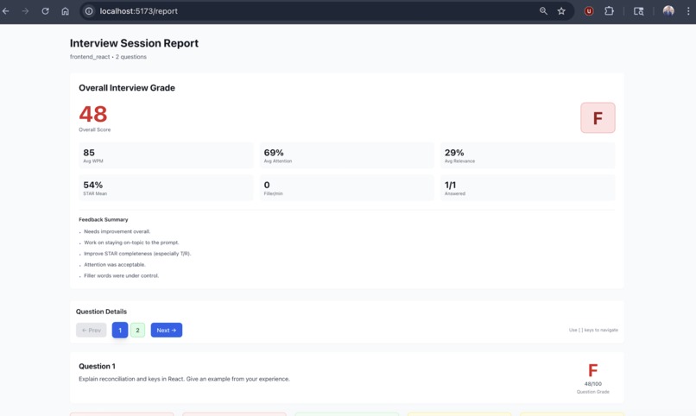Click the 69% Avg Attention card

346,155
